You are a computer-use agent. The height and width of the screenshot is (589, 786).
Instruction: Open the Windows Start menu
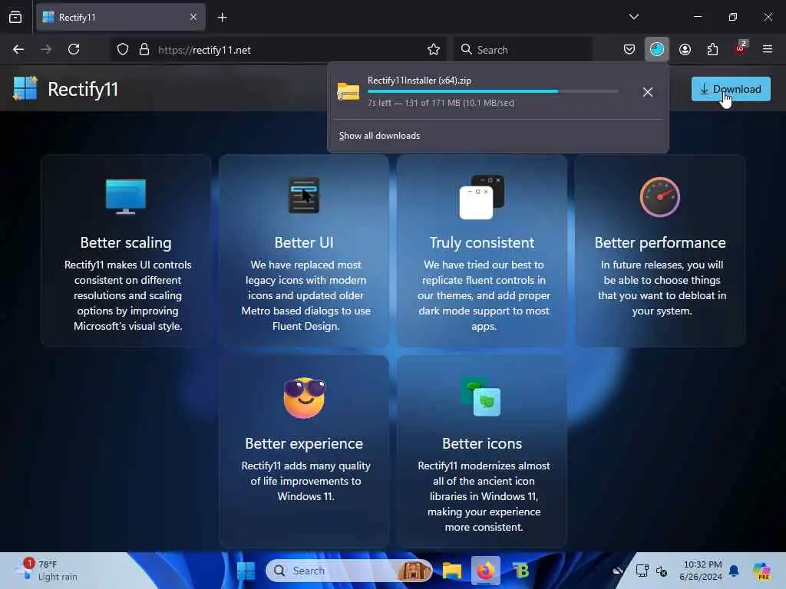246,571
